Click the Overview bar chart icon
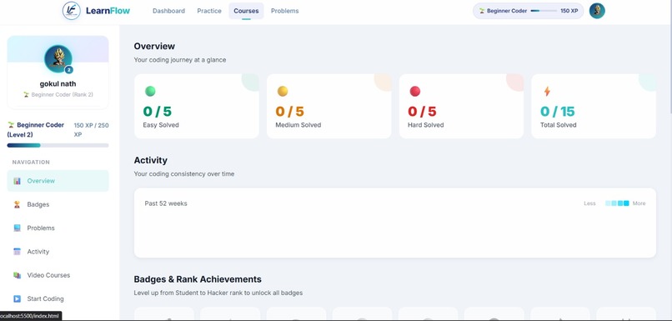672x321 pixels. click(x=18, y=181)
